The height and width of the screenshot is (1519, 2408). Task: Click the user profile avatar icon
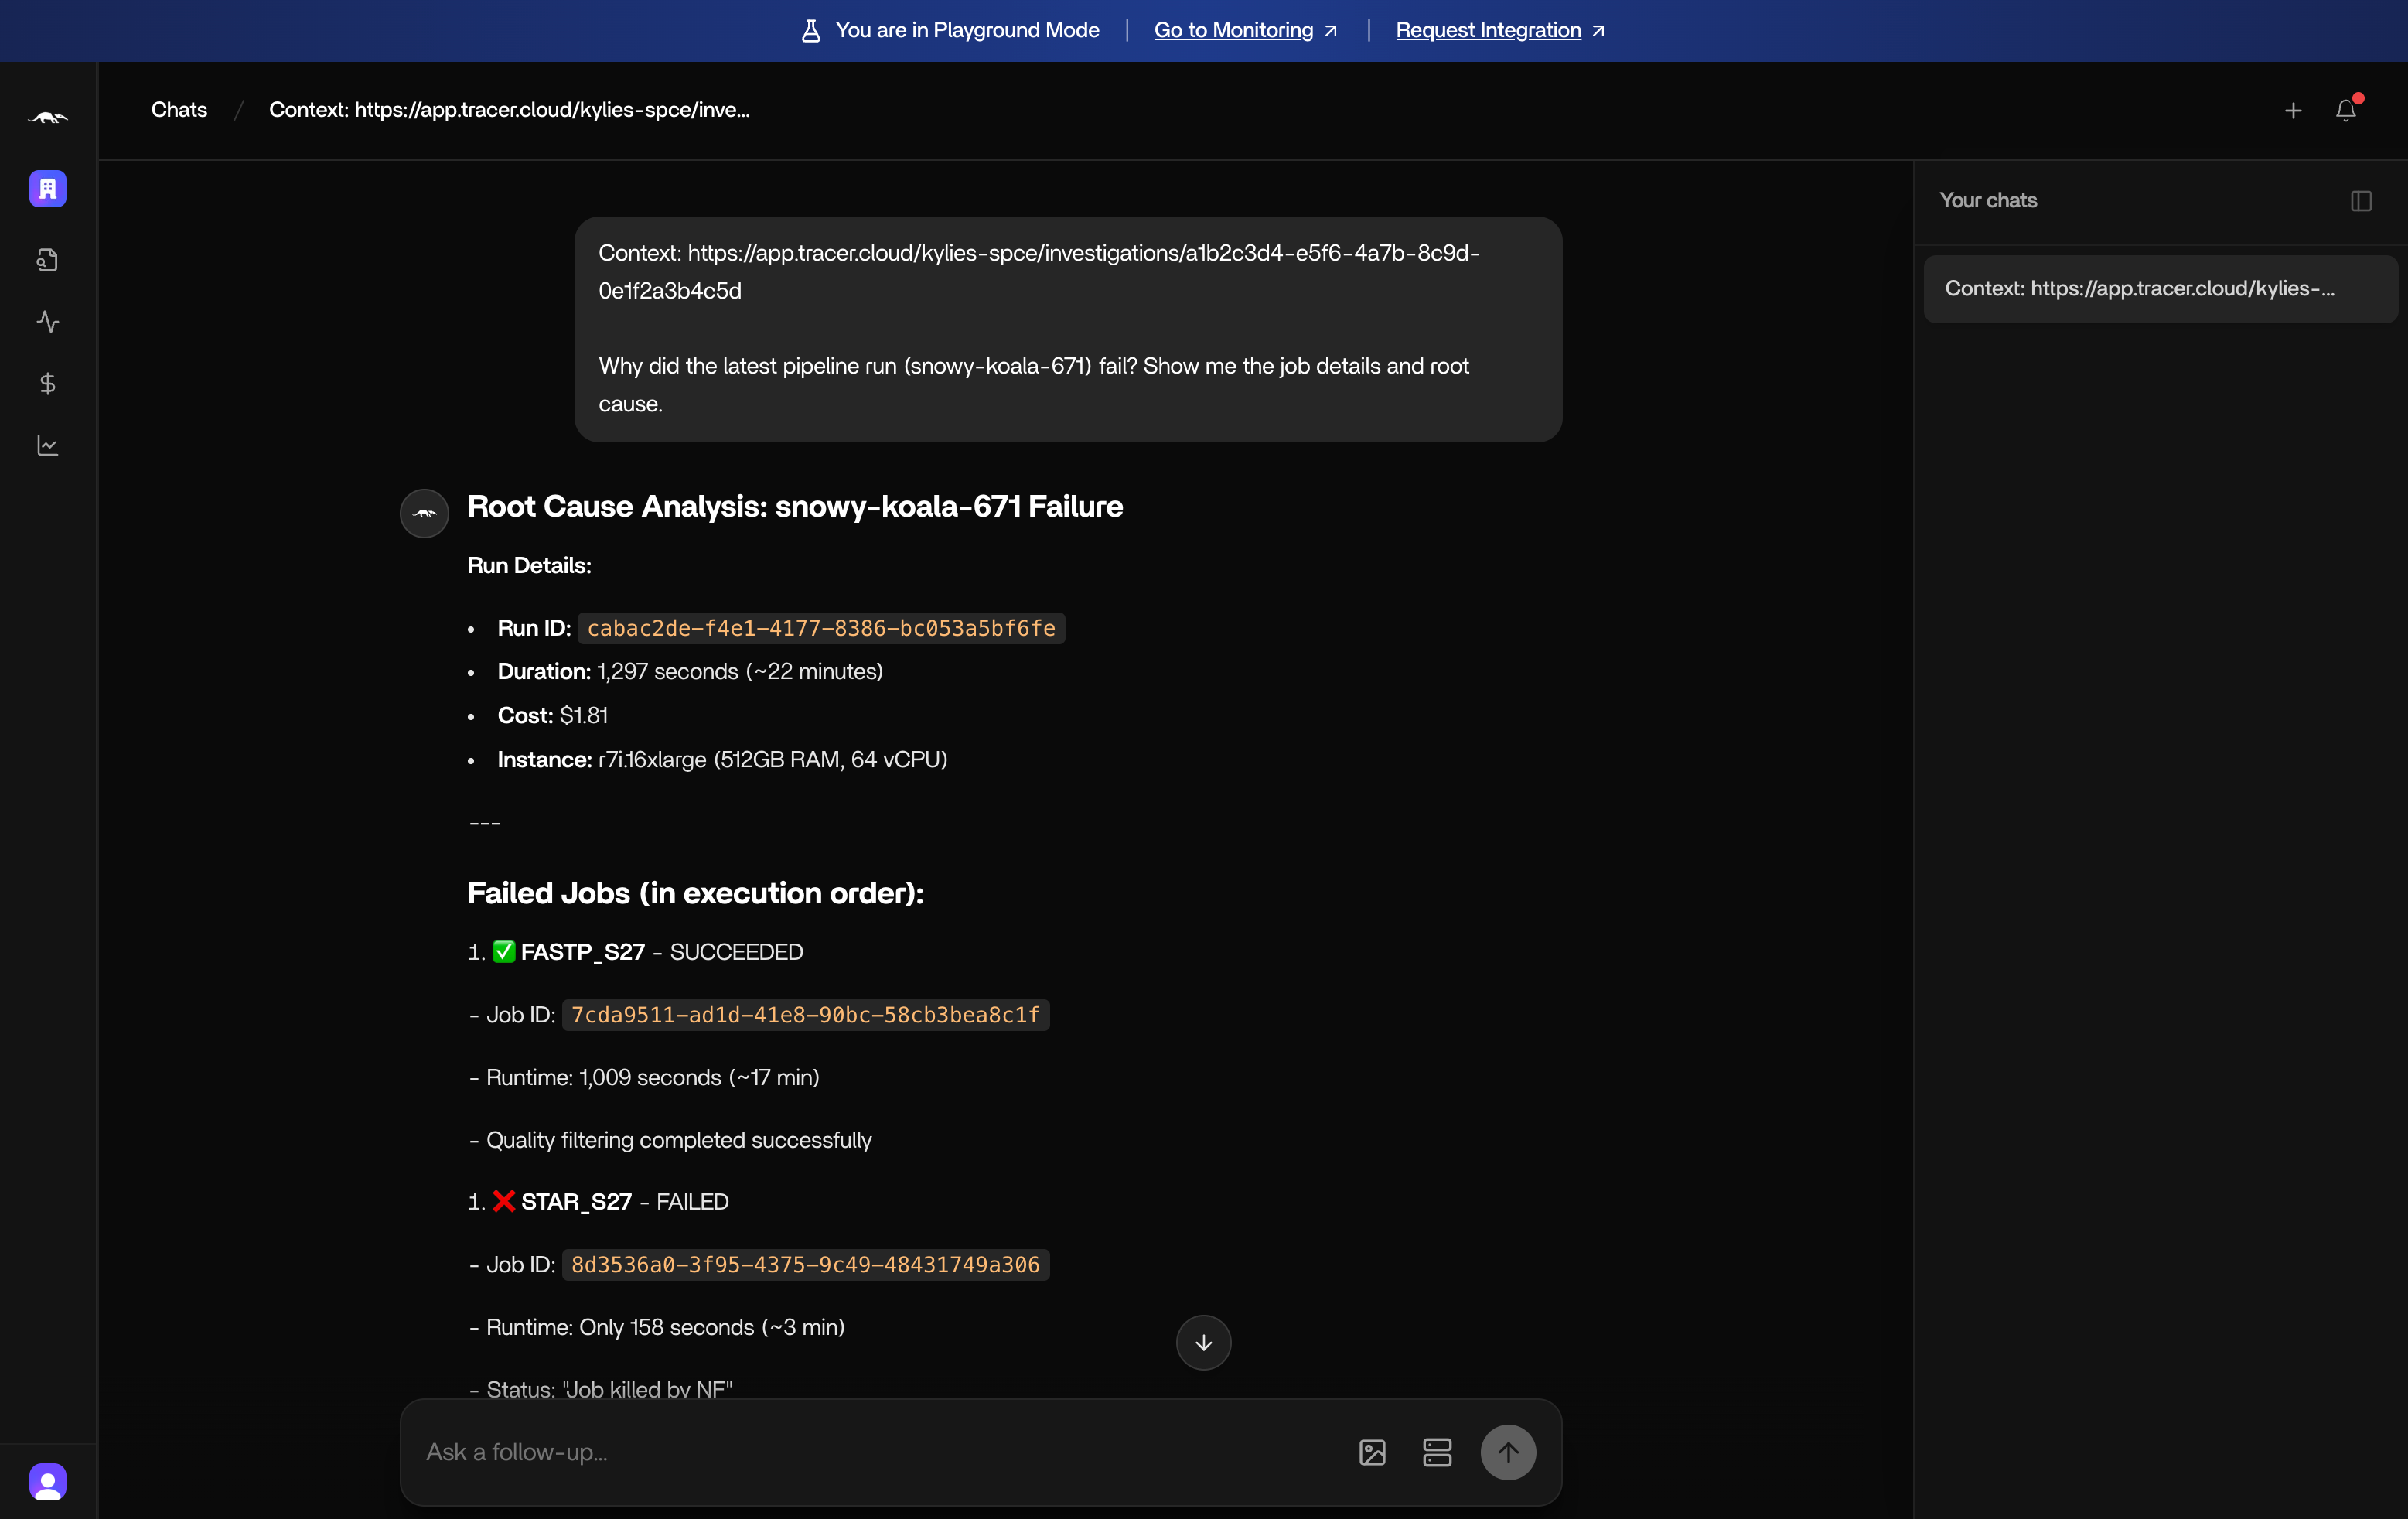click(x=47, y=1481)
